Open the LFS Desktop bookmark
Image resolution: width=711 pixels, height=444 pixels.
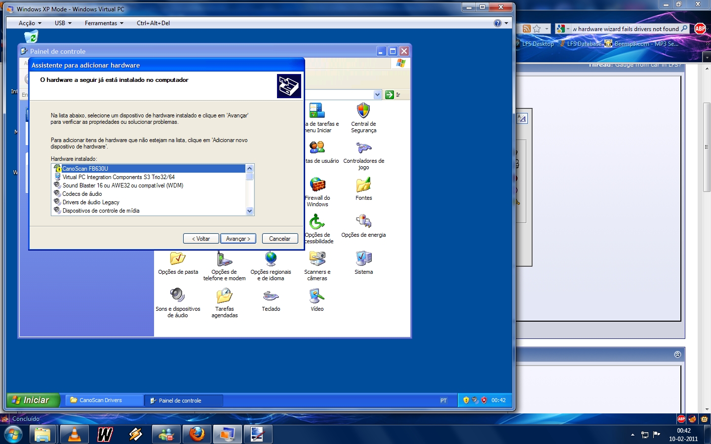coord(534,44)
